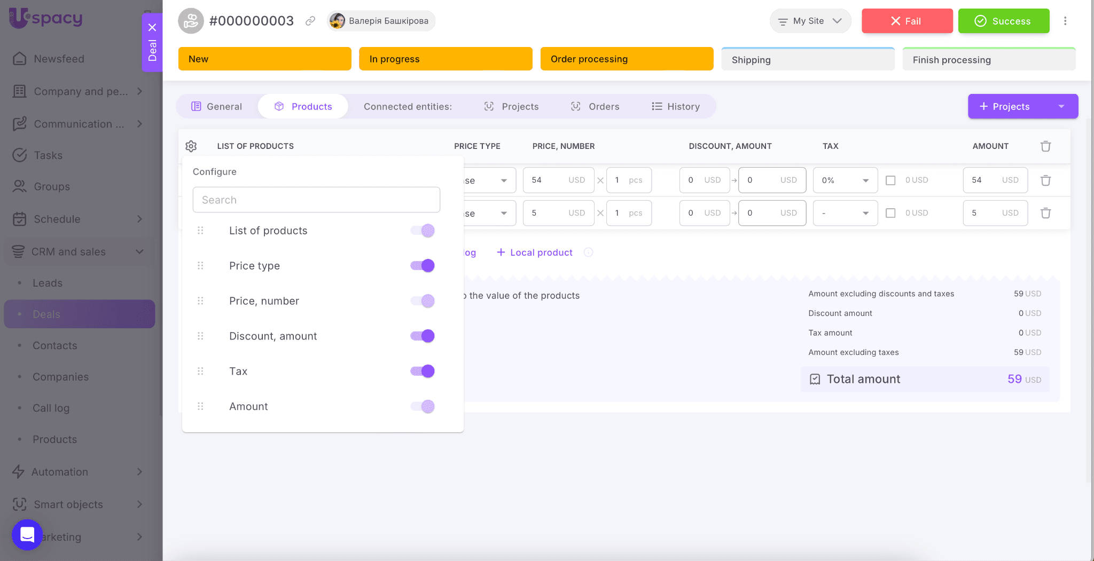Click the Configure search field

click(316, 200)
